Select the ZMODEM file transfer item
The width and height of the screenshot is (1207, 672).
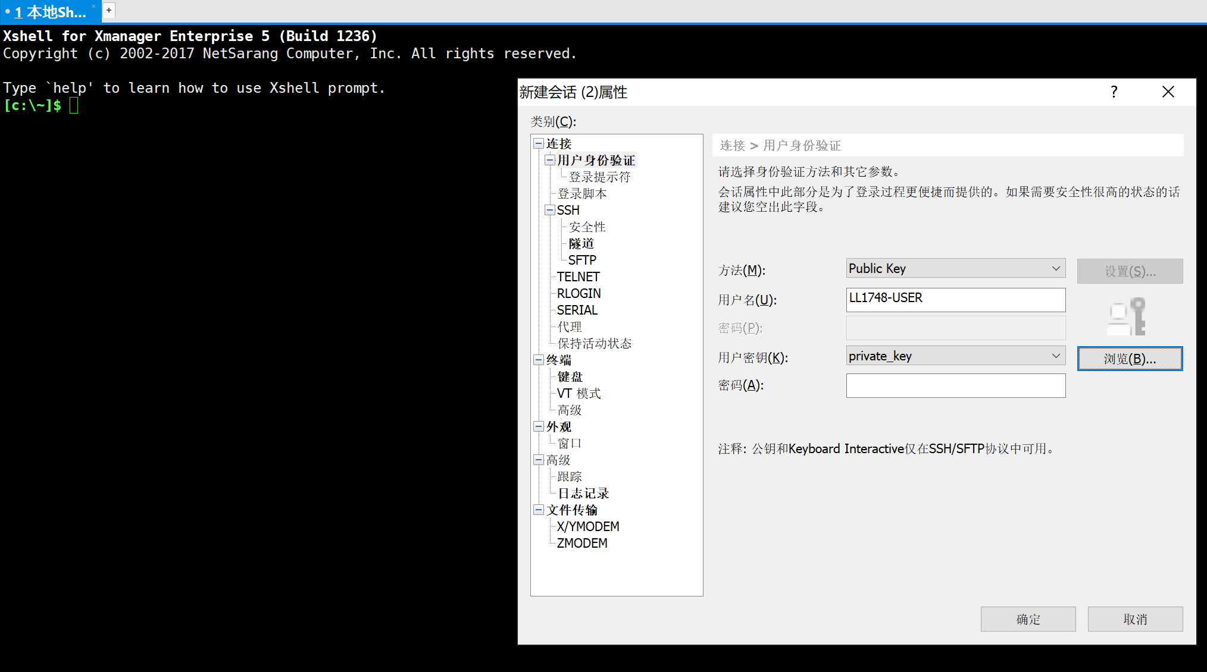[582, 543]
